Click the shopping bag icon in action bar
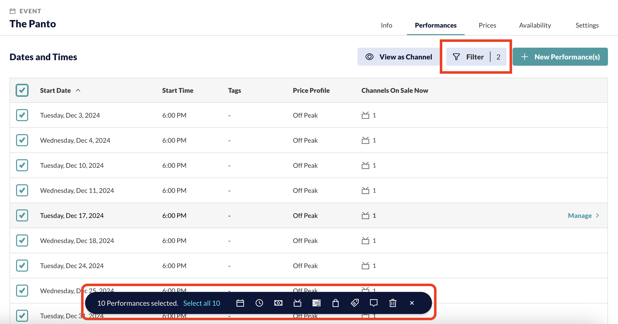 tap(336, 303)
